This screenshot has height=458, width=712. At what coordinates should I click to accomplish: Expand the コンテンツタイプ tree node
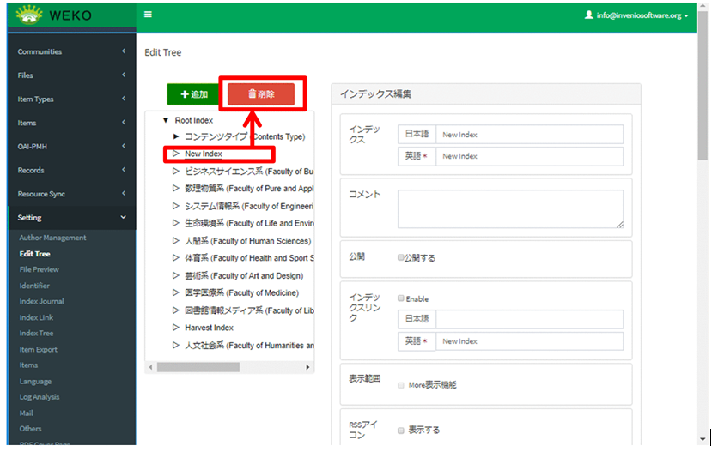coord(177,136)
